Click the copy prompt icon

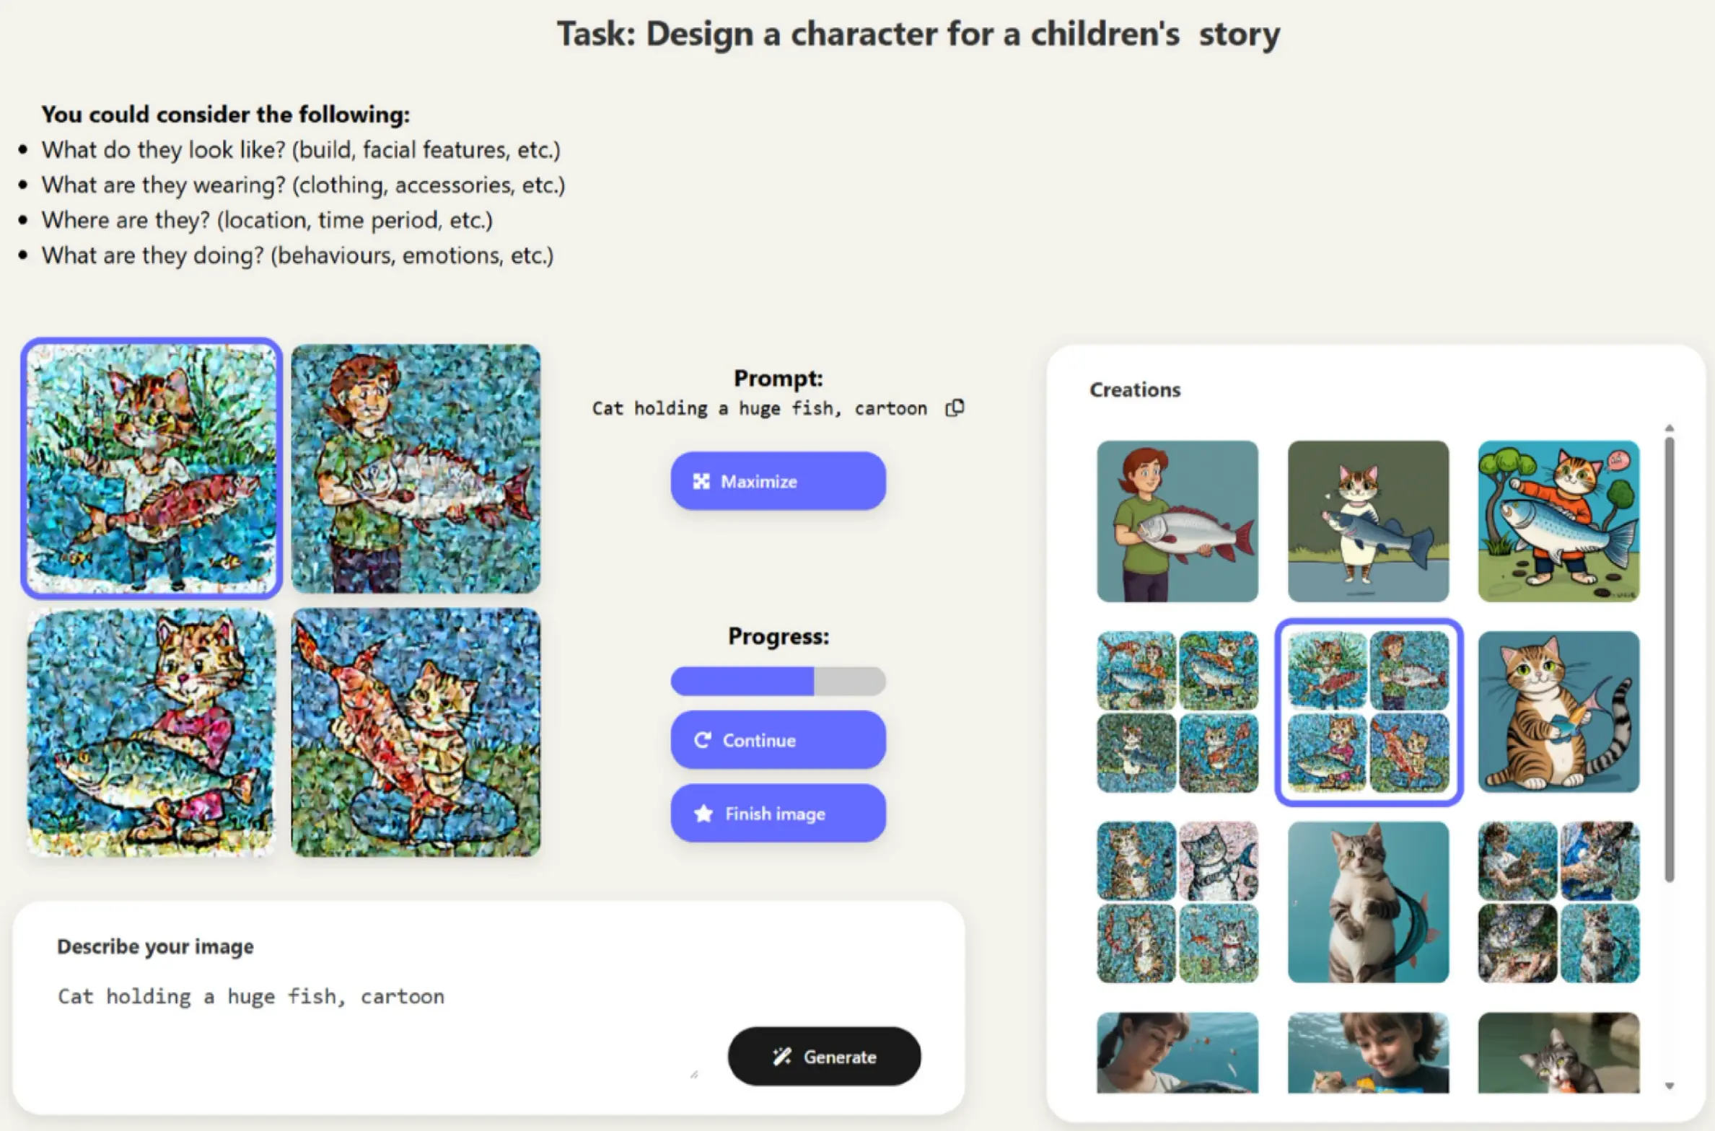[x=955, y=408]
